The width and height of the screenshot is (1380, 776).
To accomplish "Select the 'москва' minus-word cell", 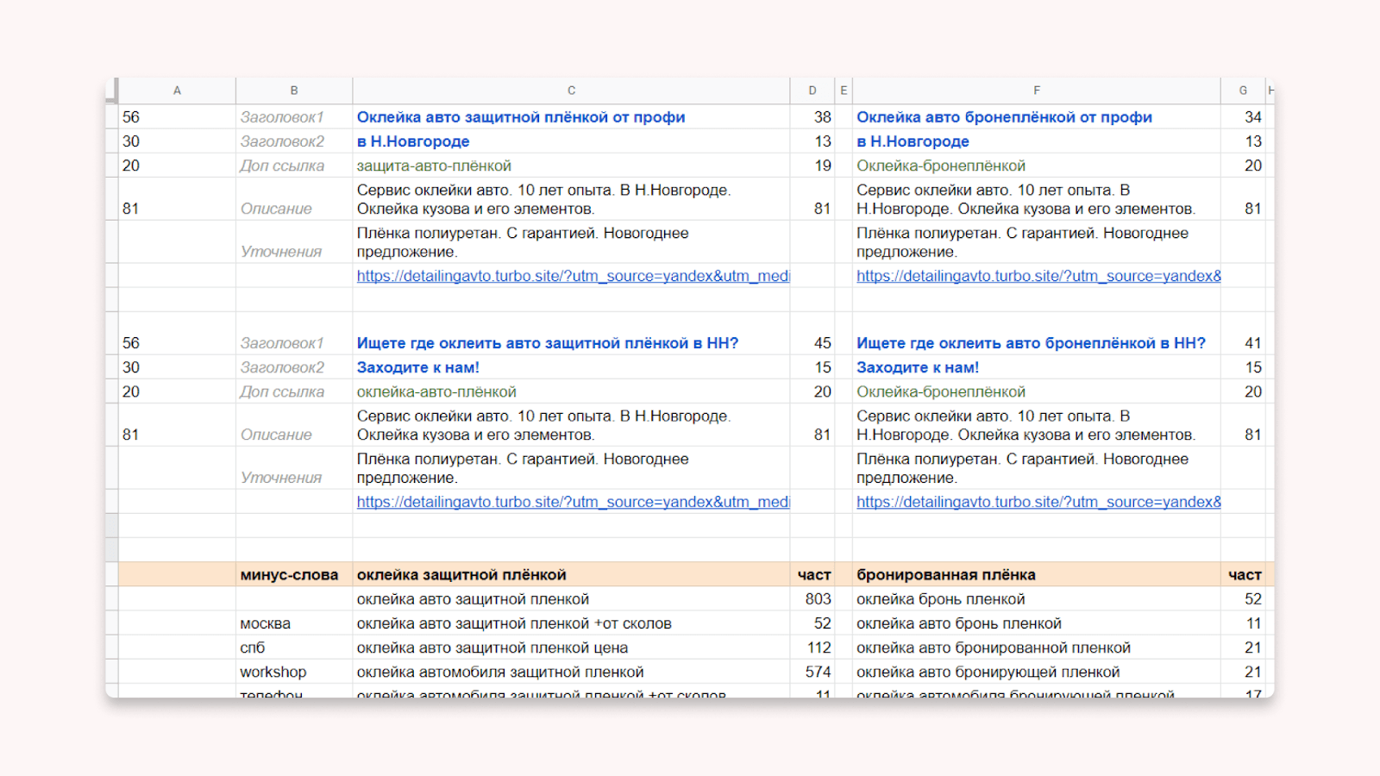I will (x=266, y=623).
